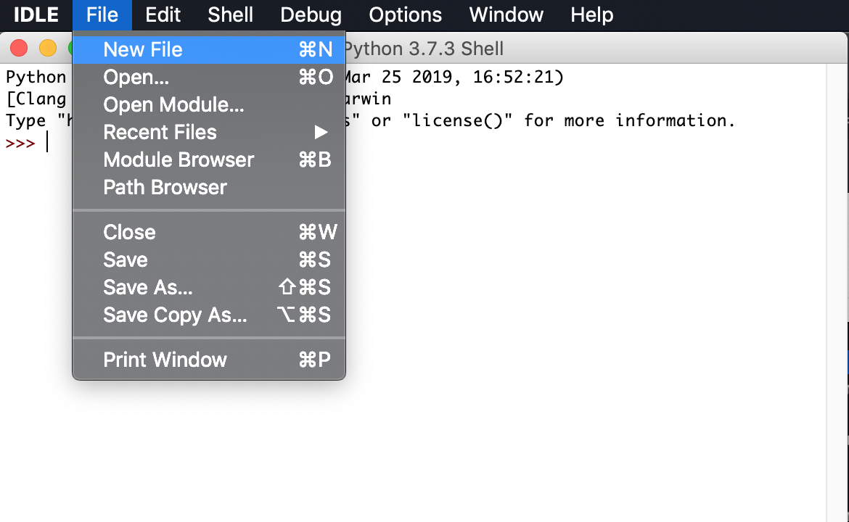Click the yellow minimize window button
Image resolution: width=849 pixels, height=522 pixels.
[x=48, y=48]
